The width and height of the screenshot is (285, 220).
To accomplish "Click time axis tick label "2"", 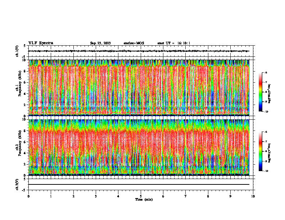I will click(x=73, y=196).
